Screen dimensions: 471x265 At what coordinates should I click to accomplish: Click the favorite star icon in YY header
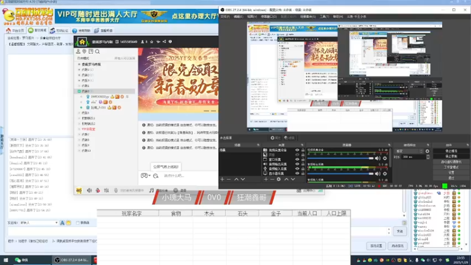[x=152, y=42]
